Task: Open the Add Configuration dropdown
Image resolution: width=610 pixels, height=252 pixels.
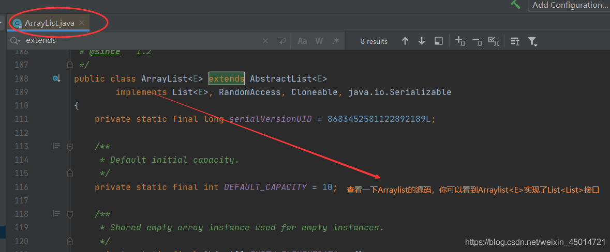Action: pos(569,5)
